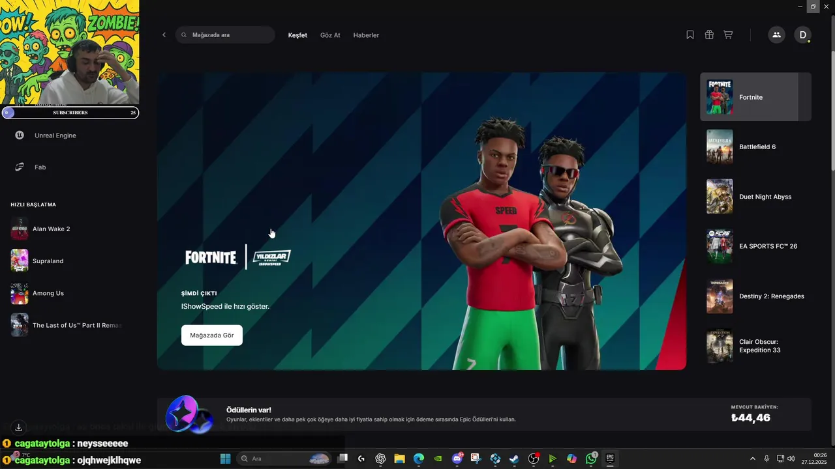
Task: Click the ₺44,46 balance amount
Action: tap(751, 418)
